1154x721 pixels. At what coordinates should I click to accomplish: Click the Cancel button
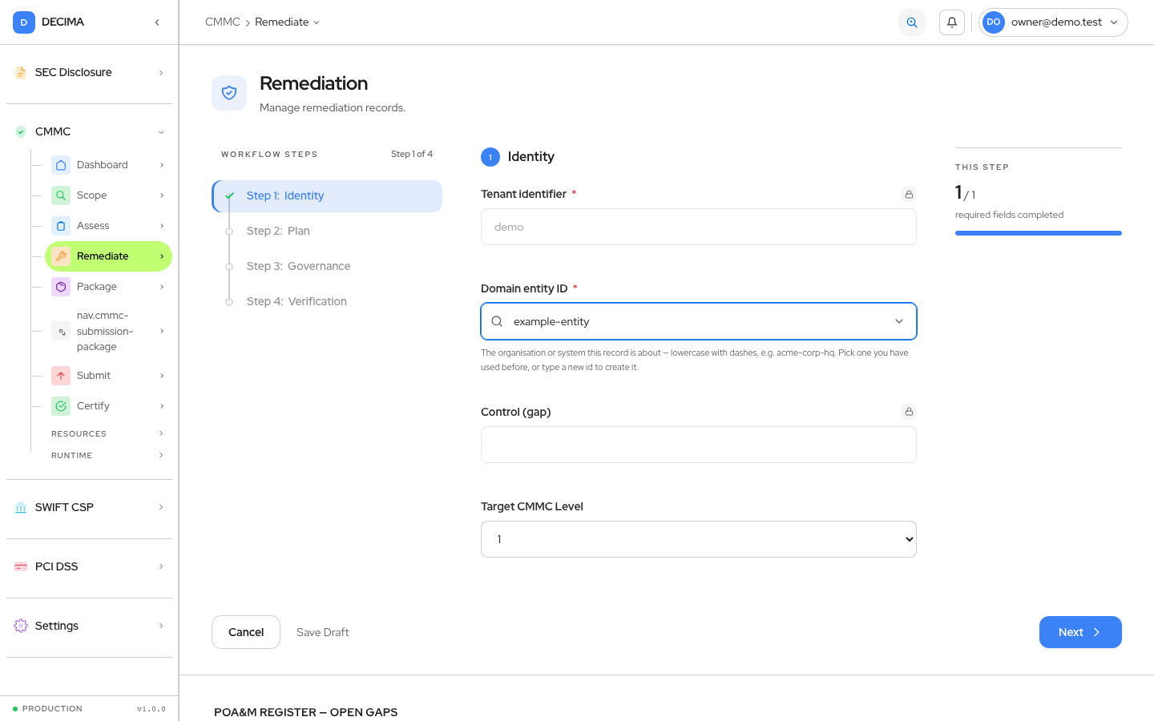coord(246,632)
